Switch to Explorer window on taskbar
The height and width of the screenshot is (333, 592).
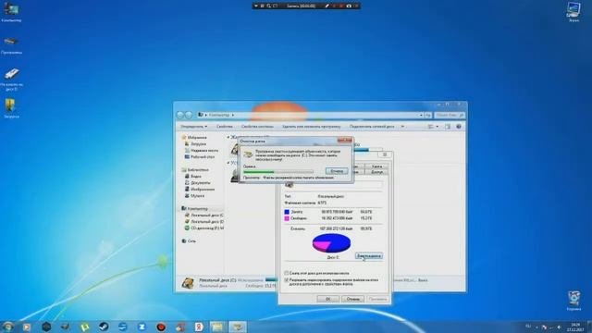click(217, 327)
